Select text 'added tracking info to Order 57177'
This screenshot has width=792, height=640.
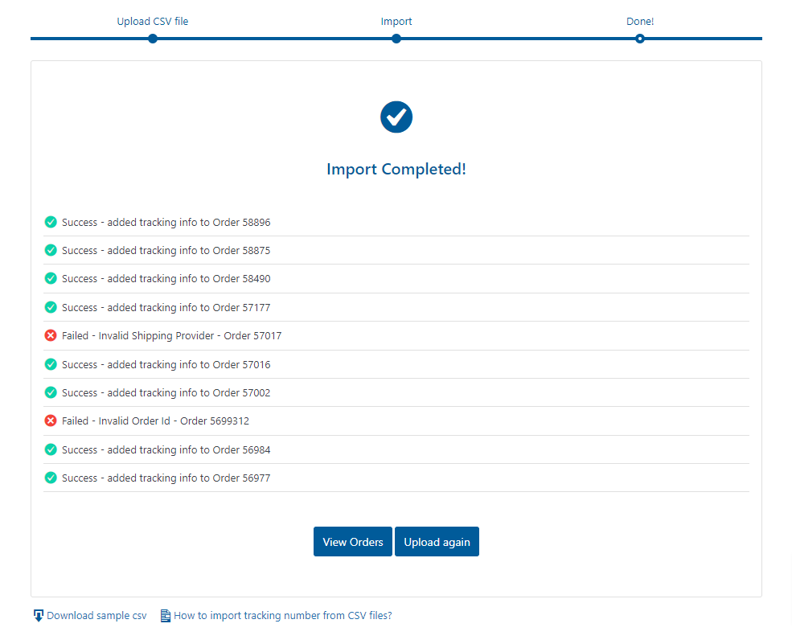coord(189,308)
